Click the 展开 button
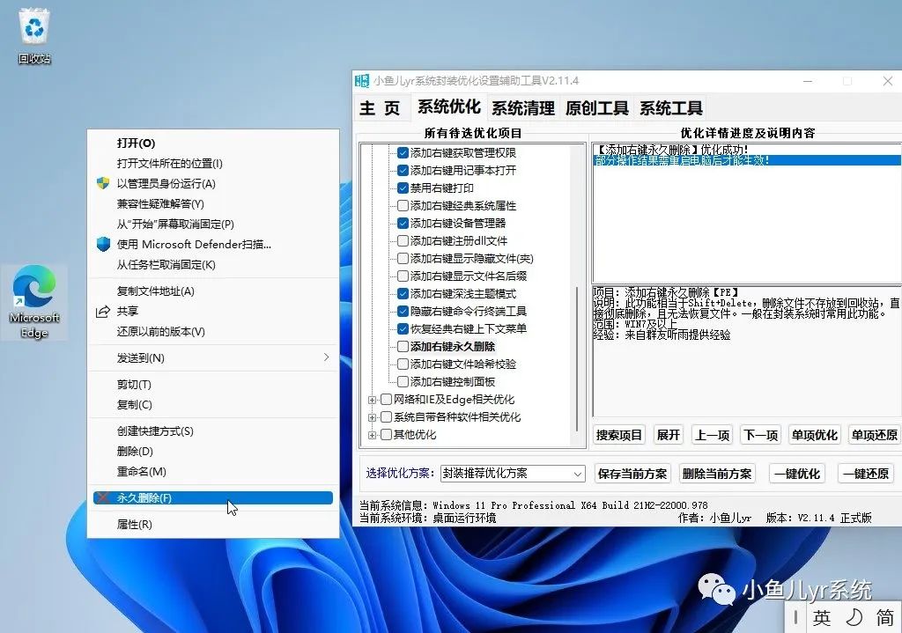 click(x=669, y=435)
